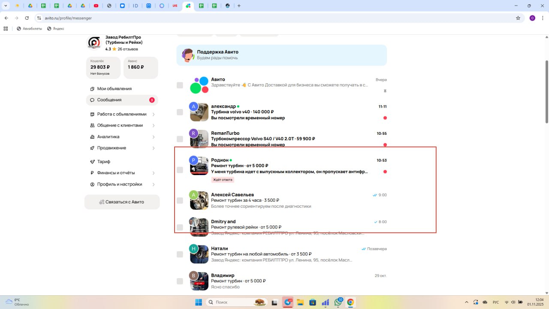549x309 pixels.
Task: Open Натали chat via its thumbnail
Action: [x=199, y=254]
